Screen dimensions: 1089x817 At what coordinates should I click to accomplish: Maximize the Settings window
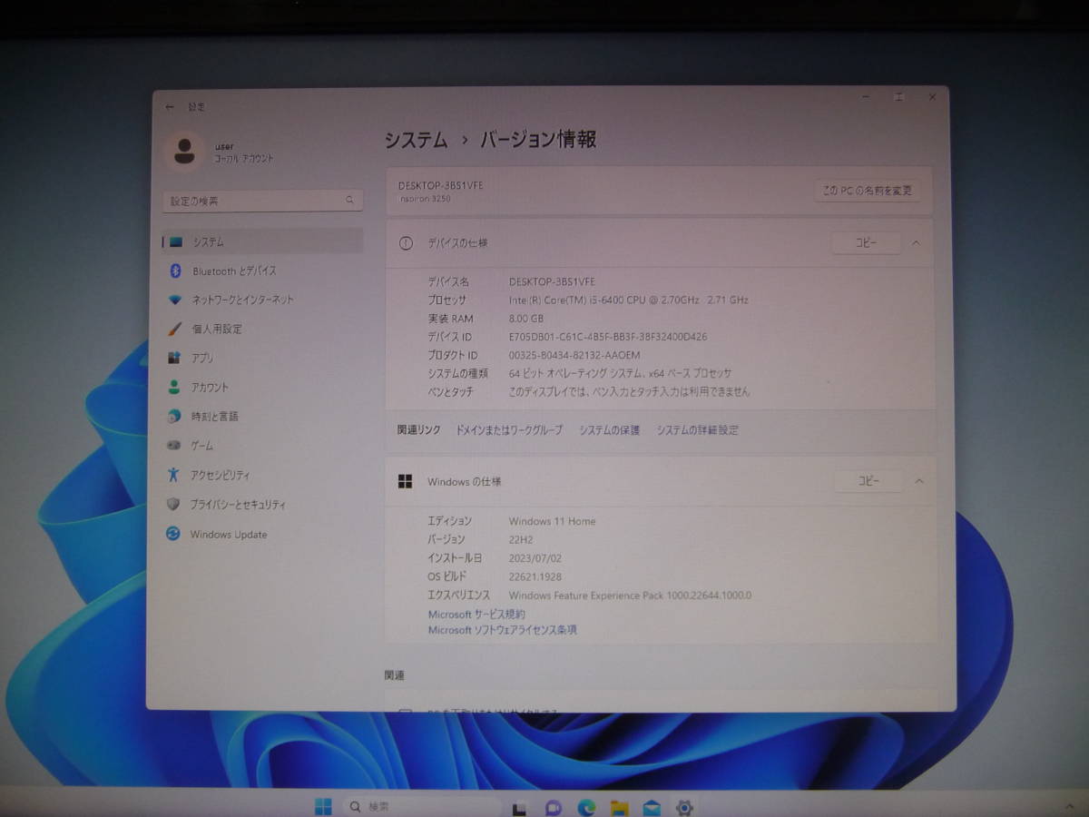pyautogui.click(x=898, y=96)
